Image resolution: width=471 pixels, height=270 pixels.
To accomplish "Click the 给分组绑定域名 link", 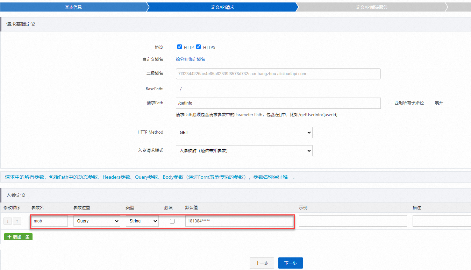I will click(190, 59).
